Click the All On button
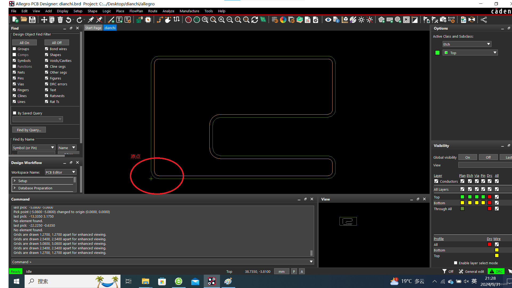Viewport: 512px width, 288px height. [25, 43]
